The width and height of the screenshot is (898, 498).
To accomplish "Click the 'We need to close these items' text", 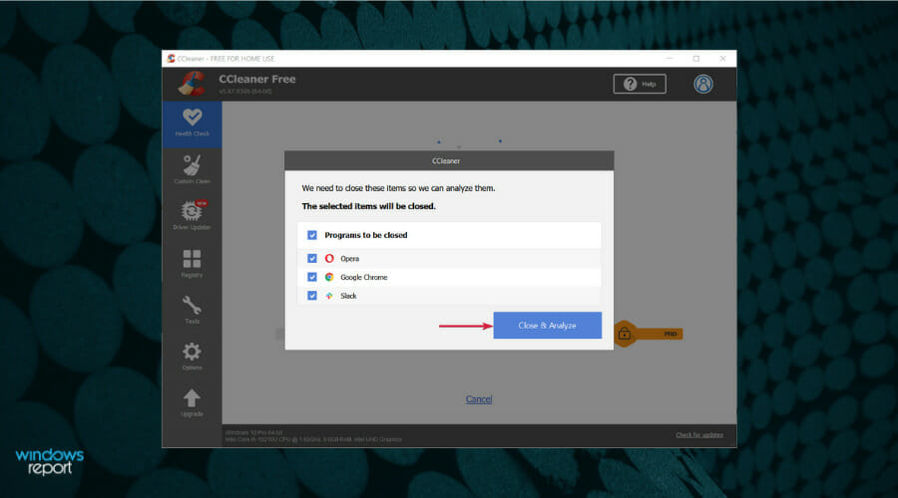I will pos(398,188).
